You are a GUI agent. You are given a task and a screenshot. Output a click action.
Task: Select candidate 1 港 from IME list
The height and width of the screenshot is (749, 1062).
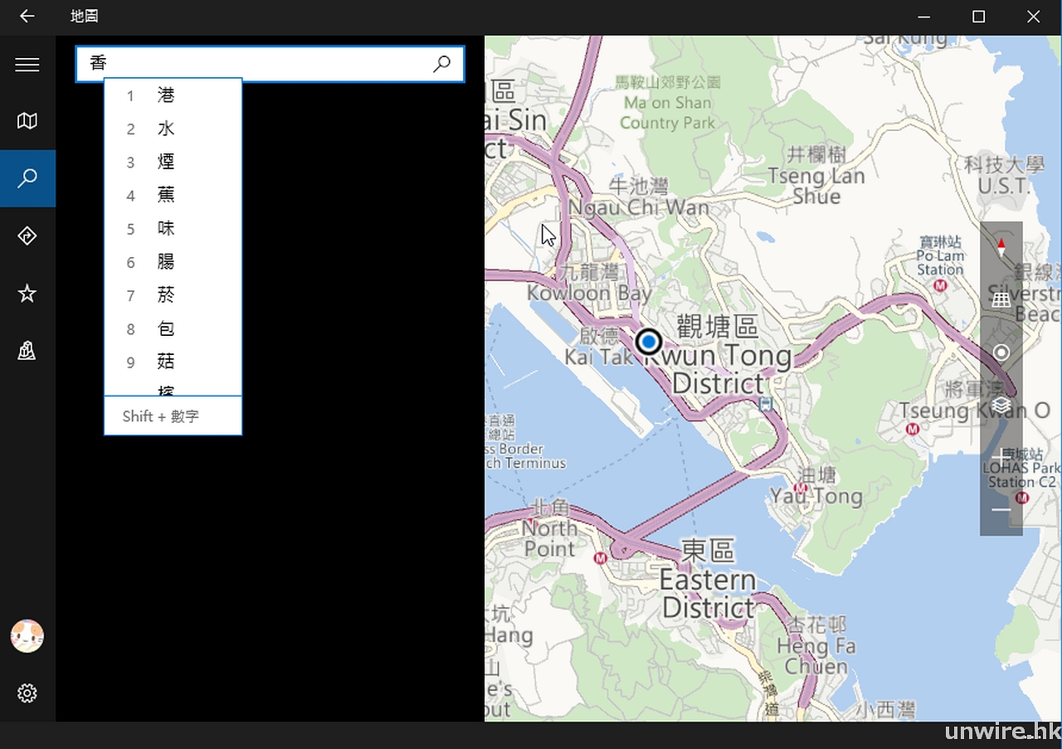[x=167, y=96]
